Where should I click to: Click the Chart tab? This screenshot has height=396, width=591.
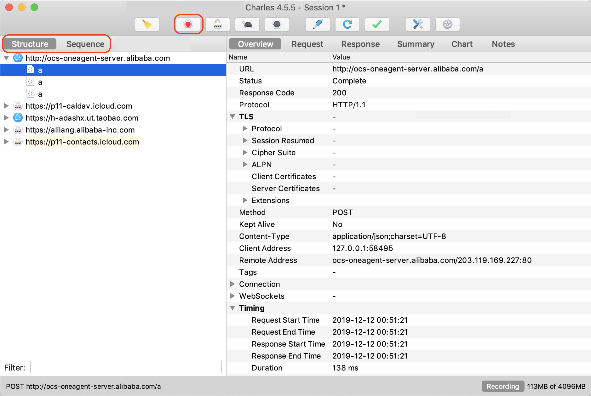coord(462,44)
